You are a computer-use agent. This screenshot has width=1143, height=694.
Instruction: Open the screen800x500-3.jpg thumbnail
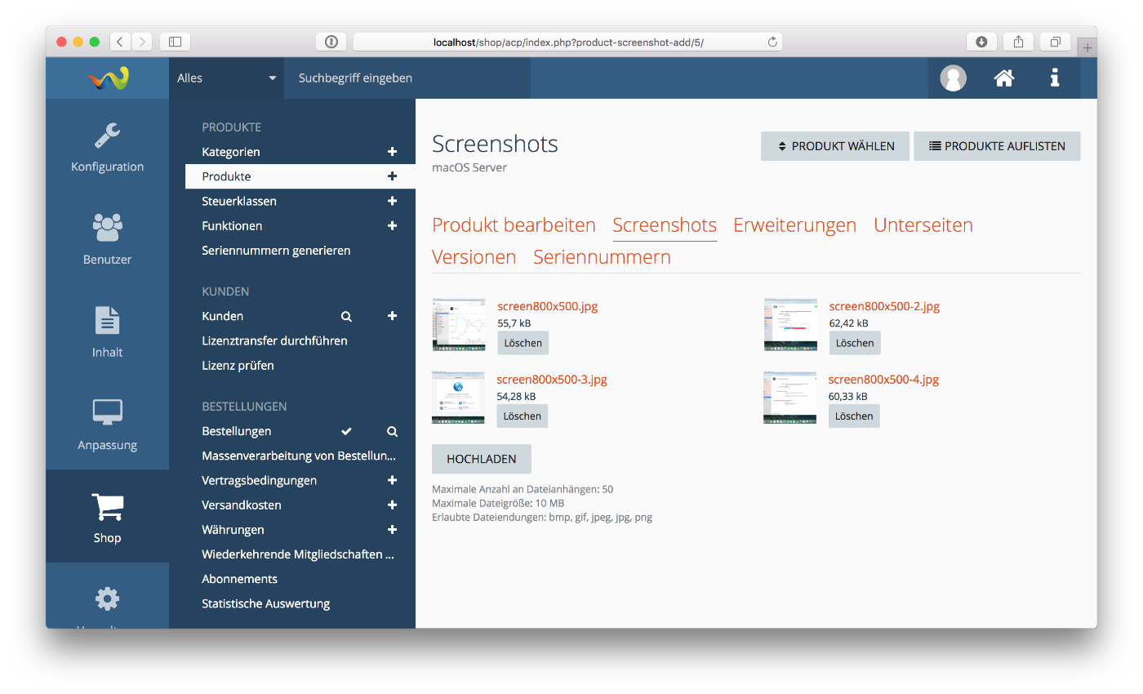click(x=458, y=398)
